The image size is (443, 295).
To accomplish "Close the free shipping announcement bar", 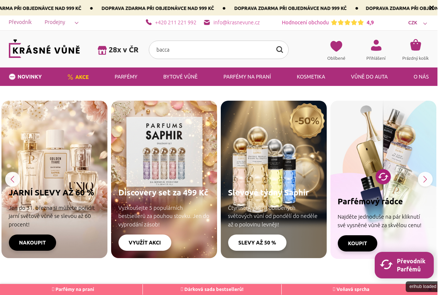I will [x=432, y=7].
